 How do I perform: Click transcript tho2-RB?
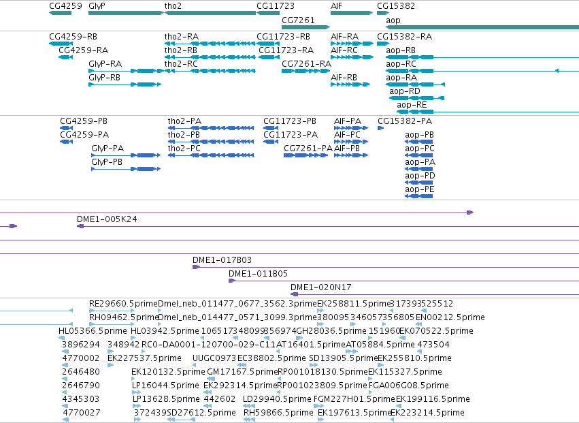[x=210, y=57]
